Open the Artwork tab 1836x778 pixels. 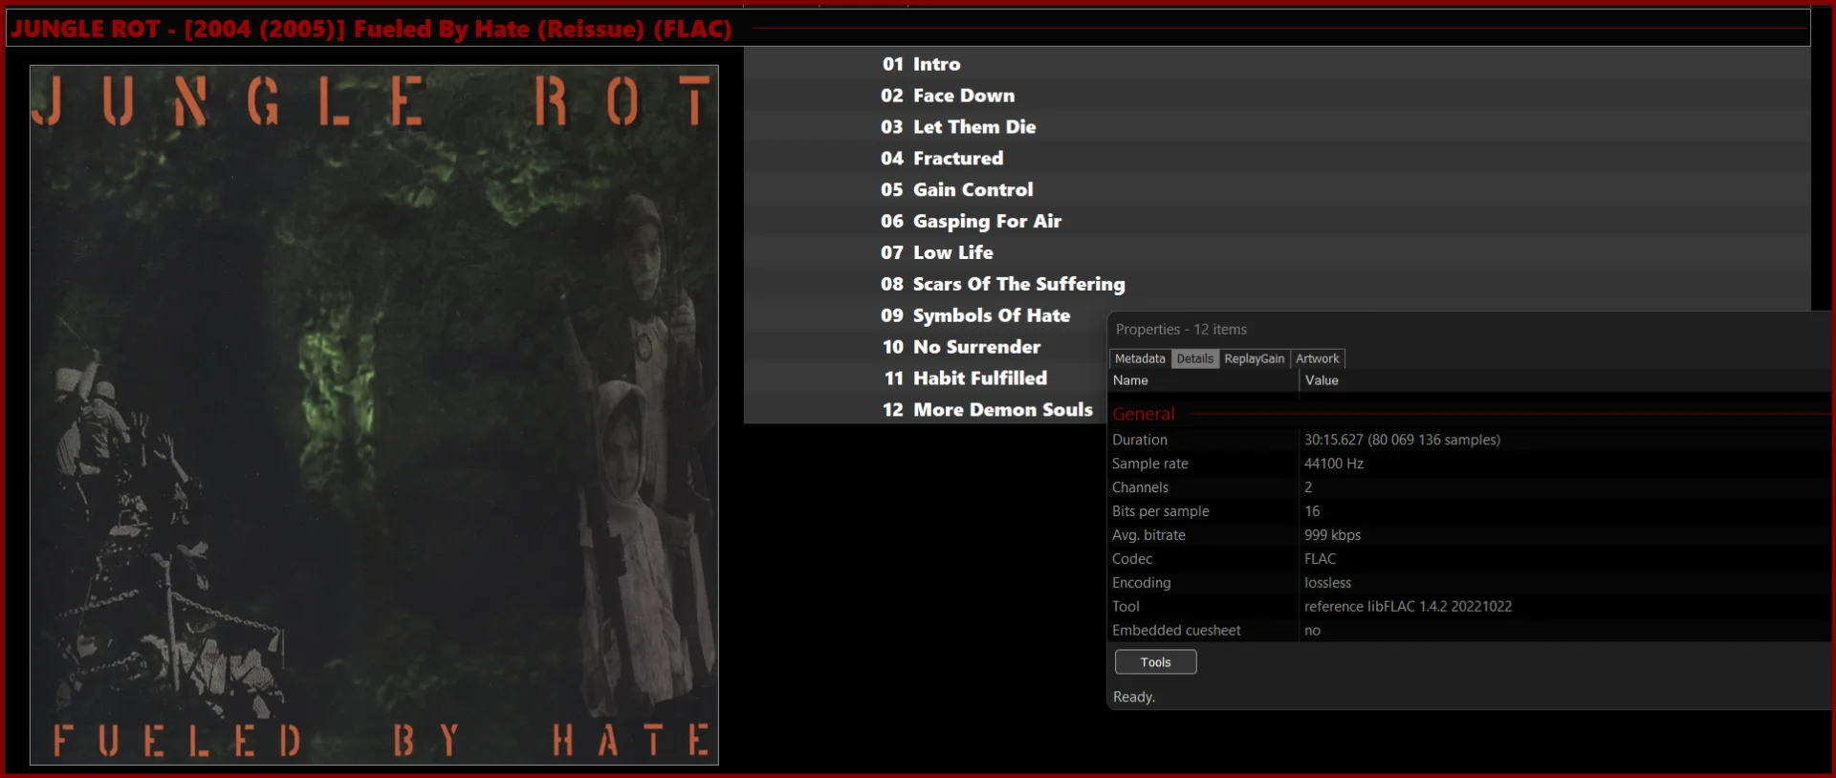[1317, 358]
